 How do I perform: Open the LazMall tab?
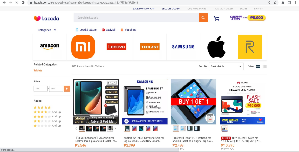pos(109,30)
